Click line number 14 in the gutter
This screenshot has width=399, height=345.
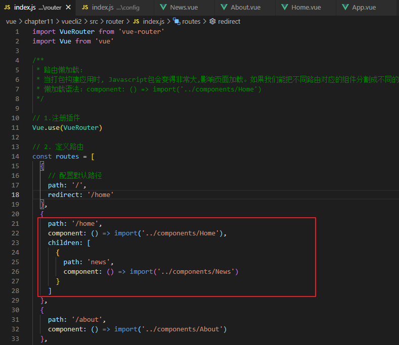click(x=15, y=157)
